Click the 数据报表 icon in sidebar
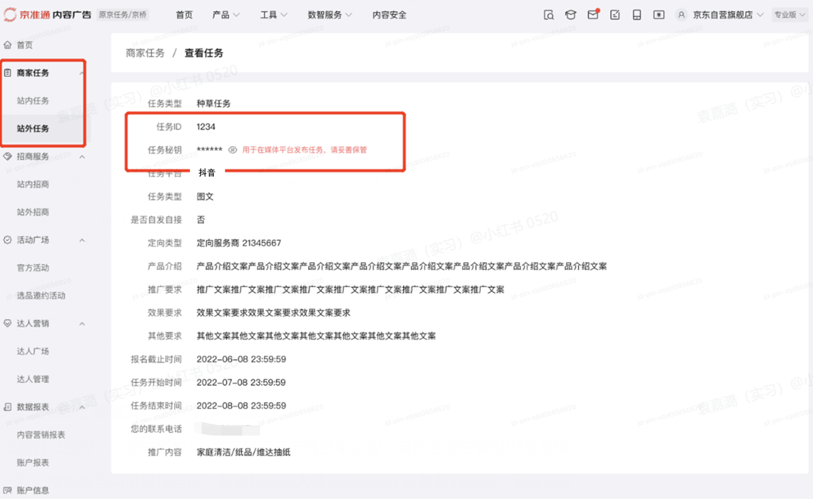The image size is (813, 499). pyautogui.click(x=7, y=407)
